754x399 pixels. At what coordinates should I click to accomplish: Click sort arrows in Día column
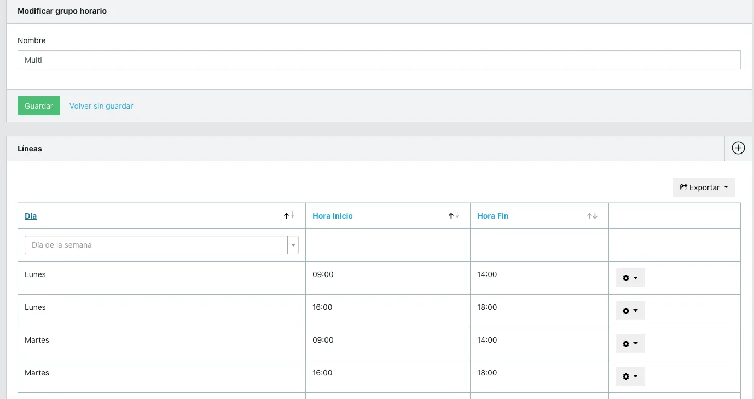pyautogui.click(x=289, y=216)
